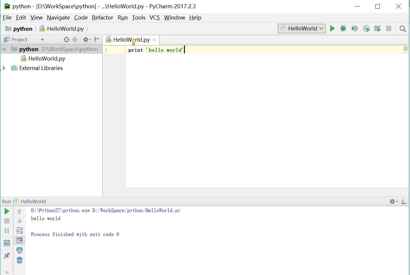Viewport: 410px width, 275px height.
Task: Open the Refactor menu
Action: click(x=102, y=18)
